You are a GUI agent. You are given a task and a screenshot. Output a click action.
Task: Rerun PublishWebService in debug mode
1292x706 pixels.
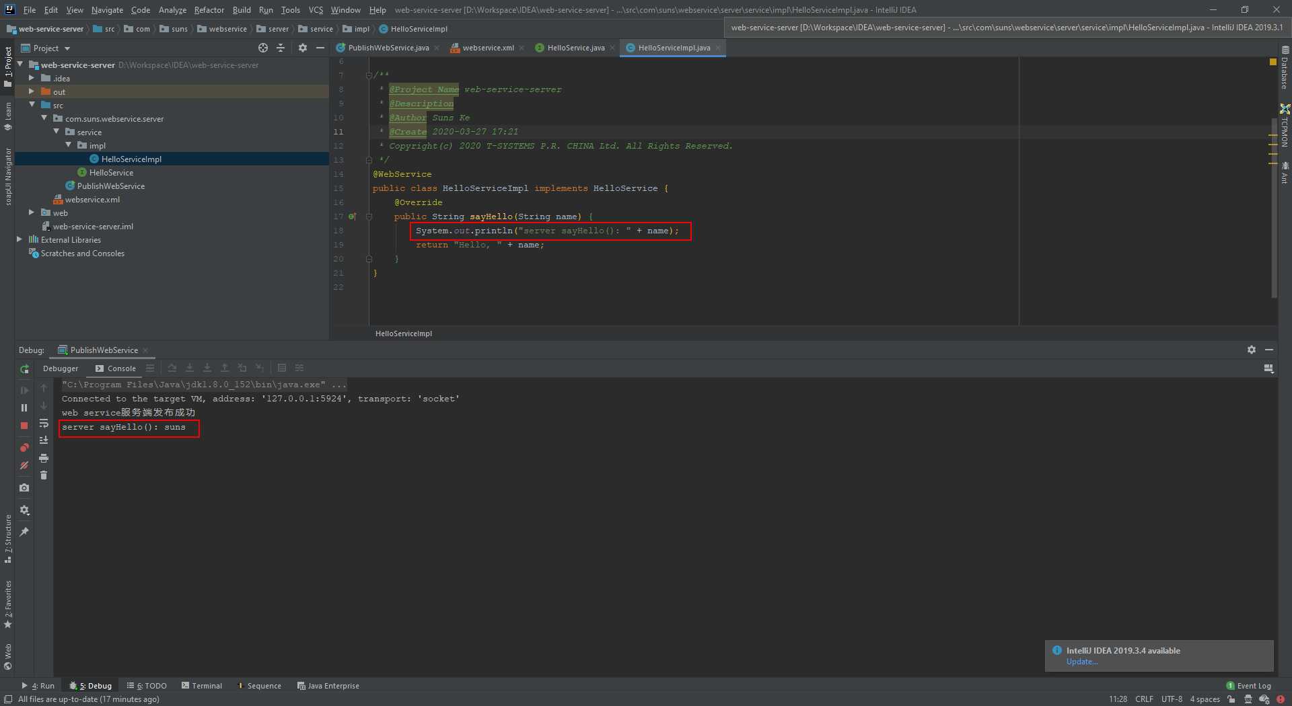click(24, 369)
